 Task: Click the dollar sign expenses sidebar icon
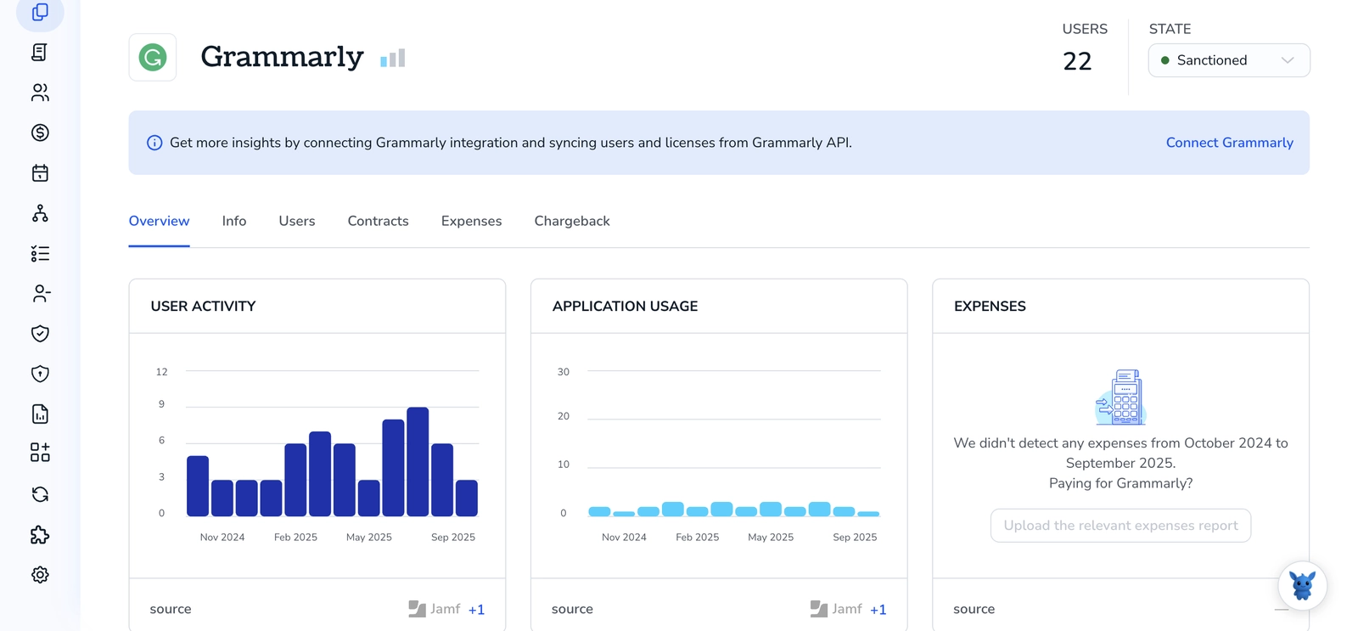(x=40, y=132)
